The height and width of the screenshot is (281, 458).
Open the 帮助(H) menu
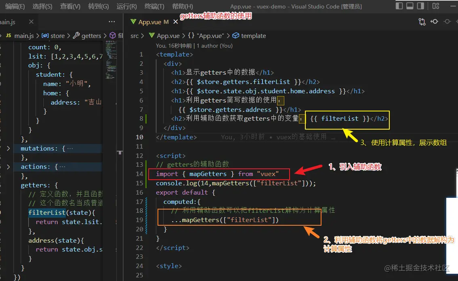click(x=182, y=6)
